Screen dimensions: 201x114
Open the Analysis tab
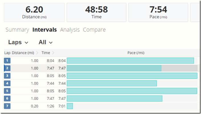tap(70, 30)
